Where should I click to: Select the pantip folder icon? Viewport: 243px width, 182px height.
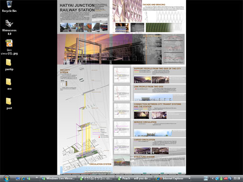coord(9,65)
